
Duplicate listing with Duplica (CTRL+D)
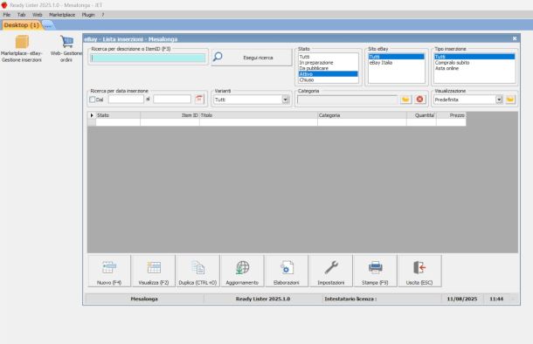tap(197, 271)
